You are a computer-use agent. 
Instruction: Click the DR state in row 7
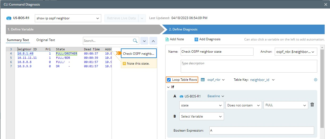[x=58, y=66]
